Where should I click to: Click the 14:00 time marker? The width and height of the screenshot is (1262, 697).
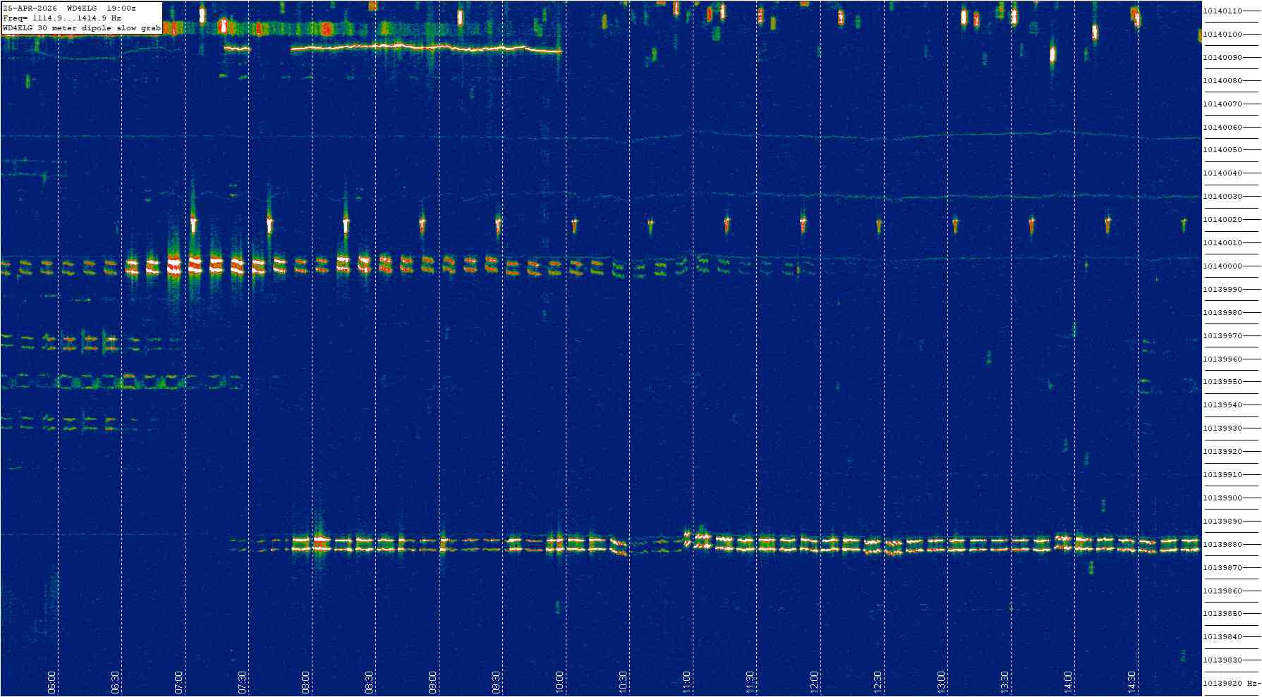coord(1067,682)
